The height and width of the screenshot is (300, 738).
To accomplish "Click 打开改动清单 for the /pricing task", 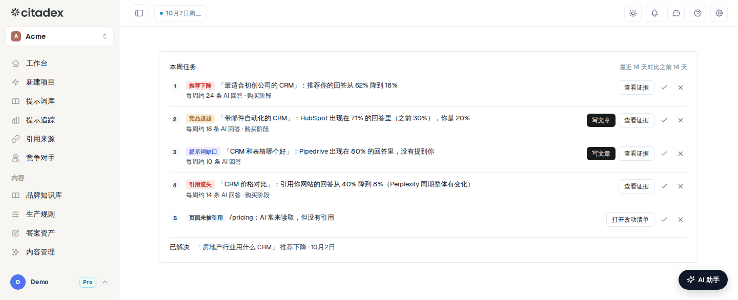I will coord(630,220).
